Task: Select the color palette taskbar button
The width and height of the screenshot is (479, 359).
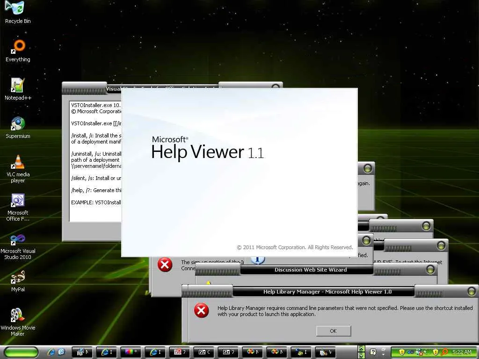Action: pos(131,352)
